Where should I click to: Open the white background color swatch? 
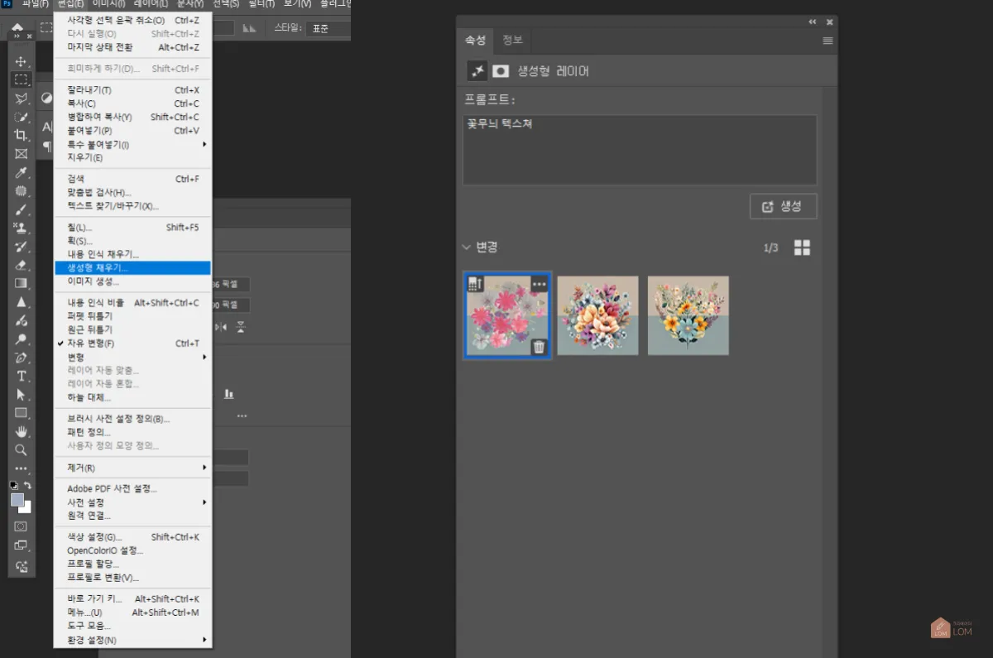coord(27,508)
